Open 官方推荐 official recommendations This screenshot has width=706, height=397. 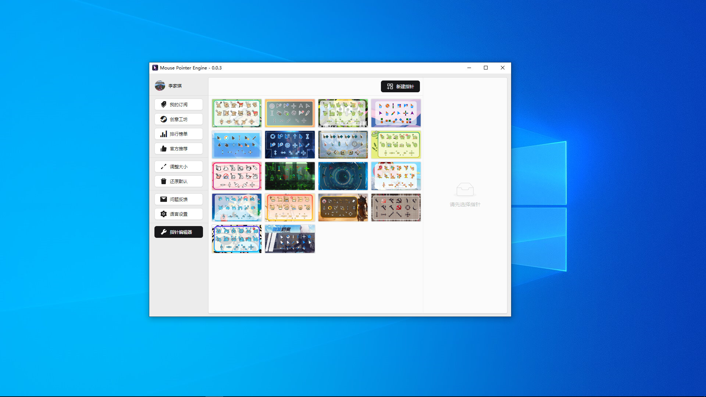click(178, 149)
